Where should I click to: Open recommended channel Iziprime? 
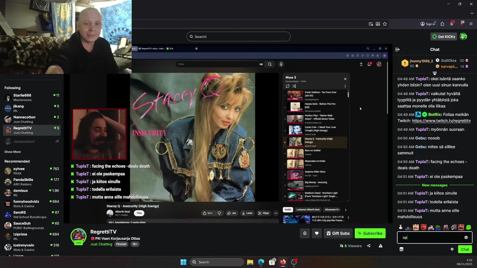31,236
